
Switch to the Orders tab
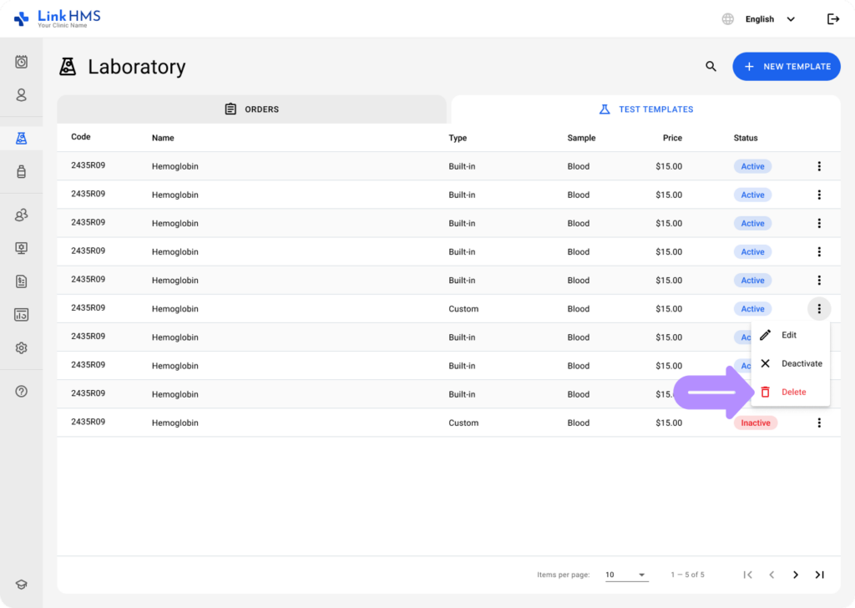click(251, 109)
